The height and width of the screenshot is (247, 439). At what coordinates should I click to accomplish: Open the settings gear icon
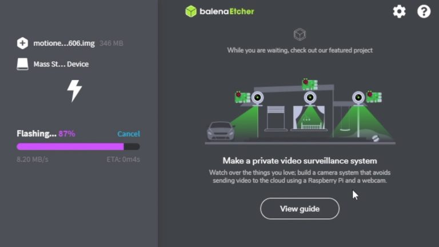point(399,11)
